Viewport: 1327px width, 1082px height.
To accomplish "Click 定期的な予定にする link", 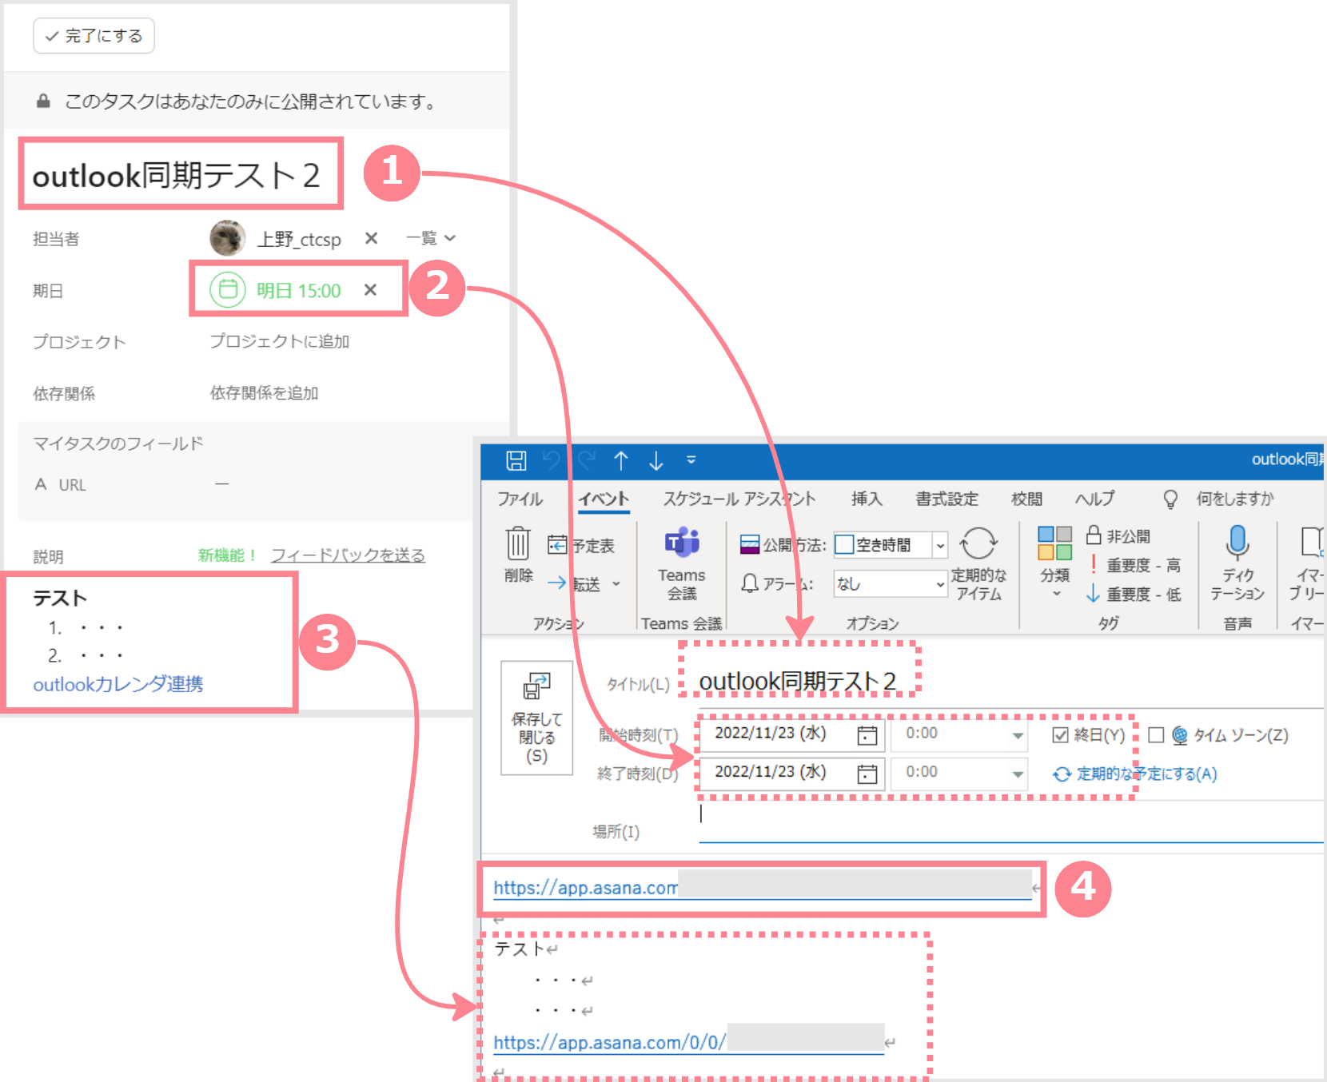I will [1135, 774].
